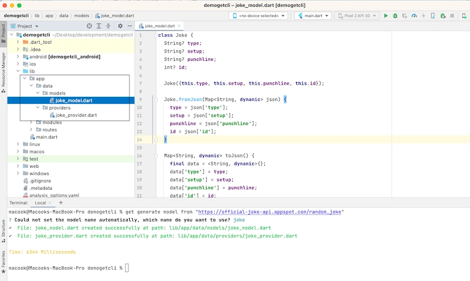The height and width of the screenshot is (281, 470).
Task: Open the main.dart run configuration dropdown
Action: click(x=313, y=15)
